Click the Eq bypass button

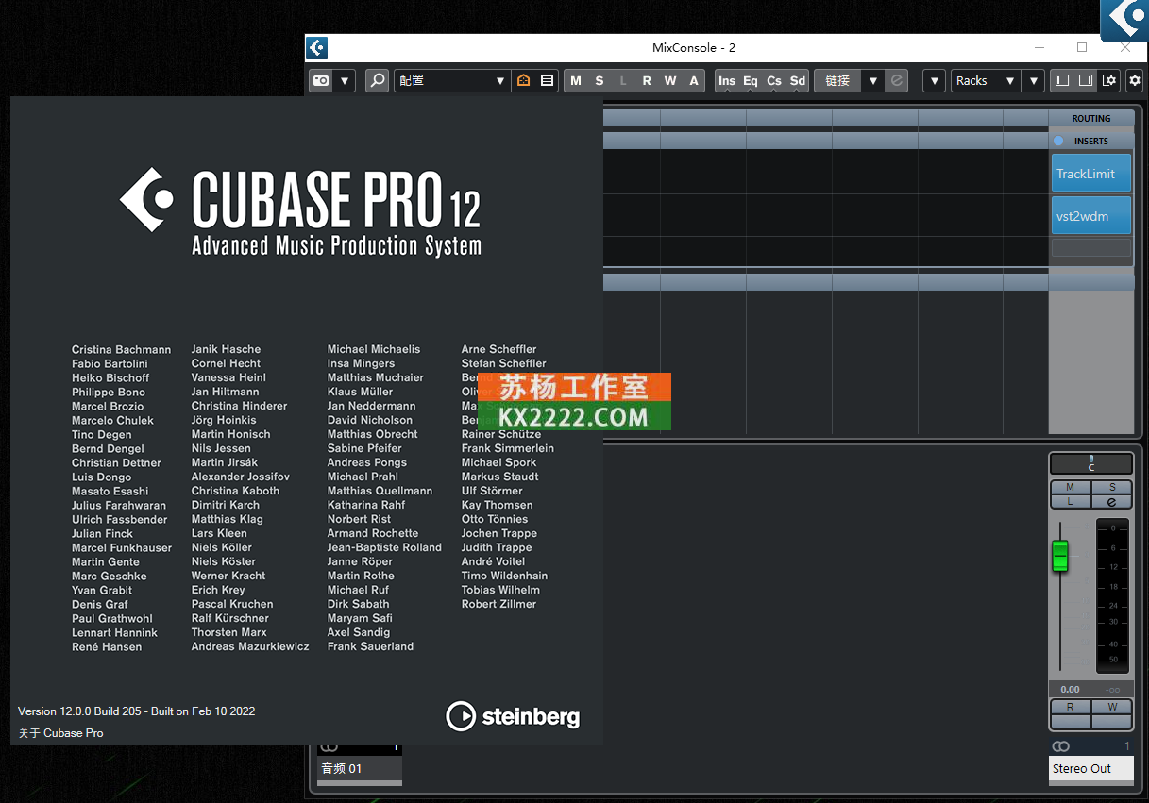point(751,81)
